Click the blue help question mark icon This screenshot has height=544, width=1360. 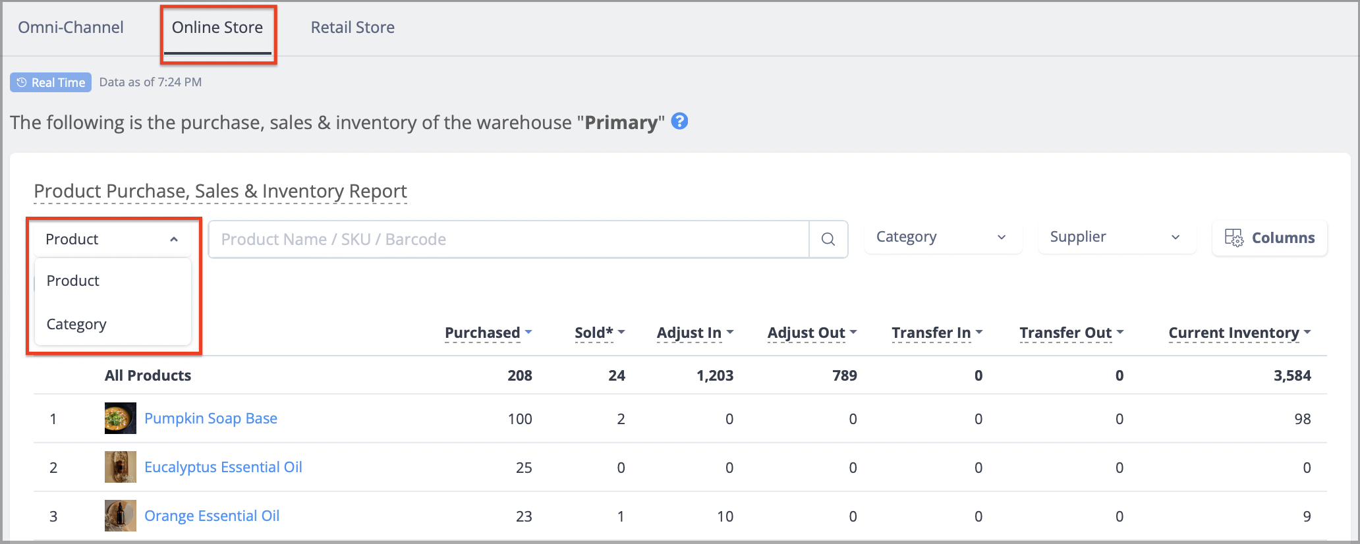click(x=679, y=121)
